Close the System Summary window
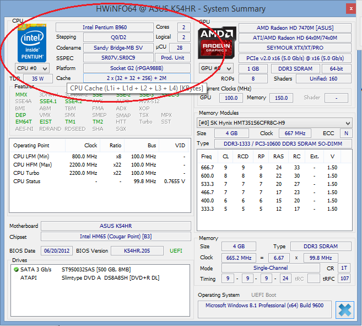362x326 pixels. 350,9
